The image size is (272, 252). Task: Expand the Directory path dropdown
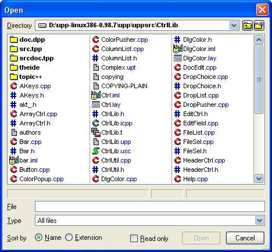pyautogui.click(x=234, y=26)
